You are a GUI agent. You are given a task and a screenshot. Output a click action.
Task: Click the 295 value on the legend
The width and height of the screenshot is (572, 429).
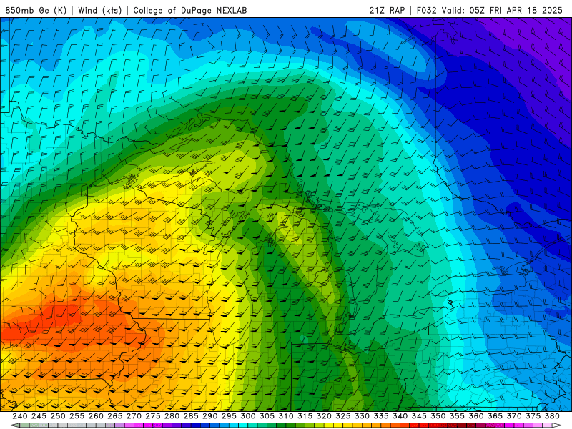click(229, 416)
